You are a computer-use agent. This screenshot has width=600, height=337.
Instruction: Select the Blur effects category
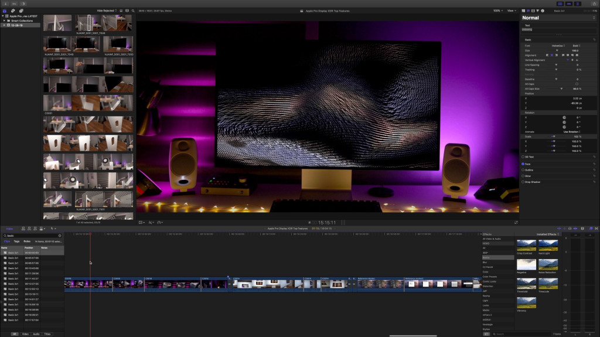(486, 262)
